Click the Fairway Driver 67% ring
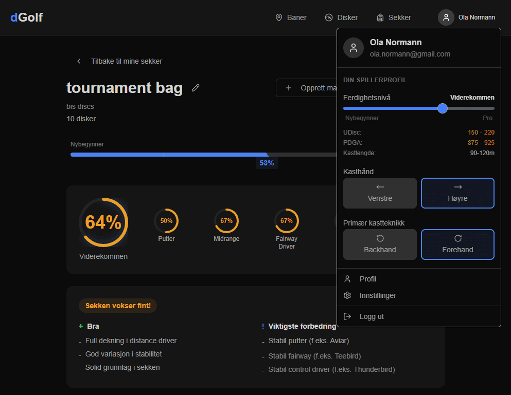Image resolution: width=511 pixels, height=395 pixels. point(287,221)
